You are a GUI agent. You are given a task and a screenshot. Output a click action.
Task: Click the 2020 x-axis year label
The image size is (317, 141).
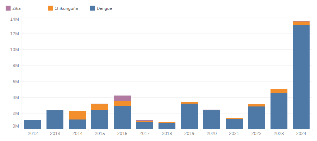[212, 134]
